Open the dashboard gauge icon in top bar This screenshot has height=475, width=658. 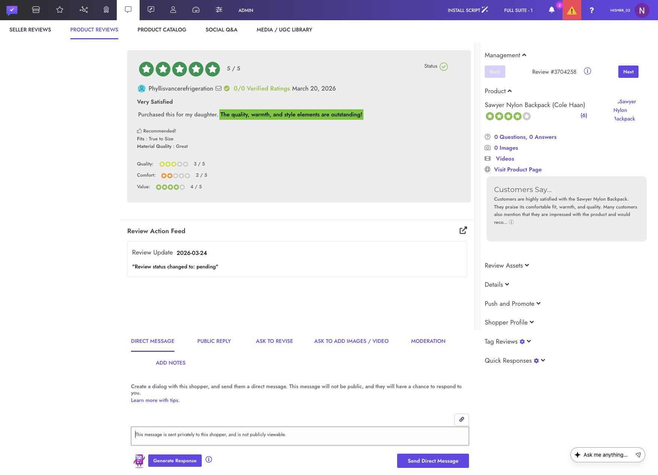pos(196,10)
